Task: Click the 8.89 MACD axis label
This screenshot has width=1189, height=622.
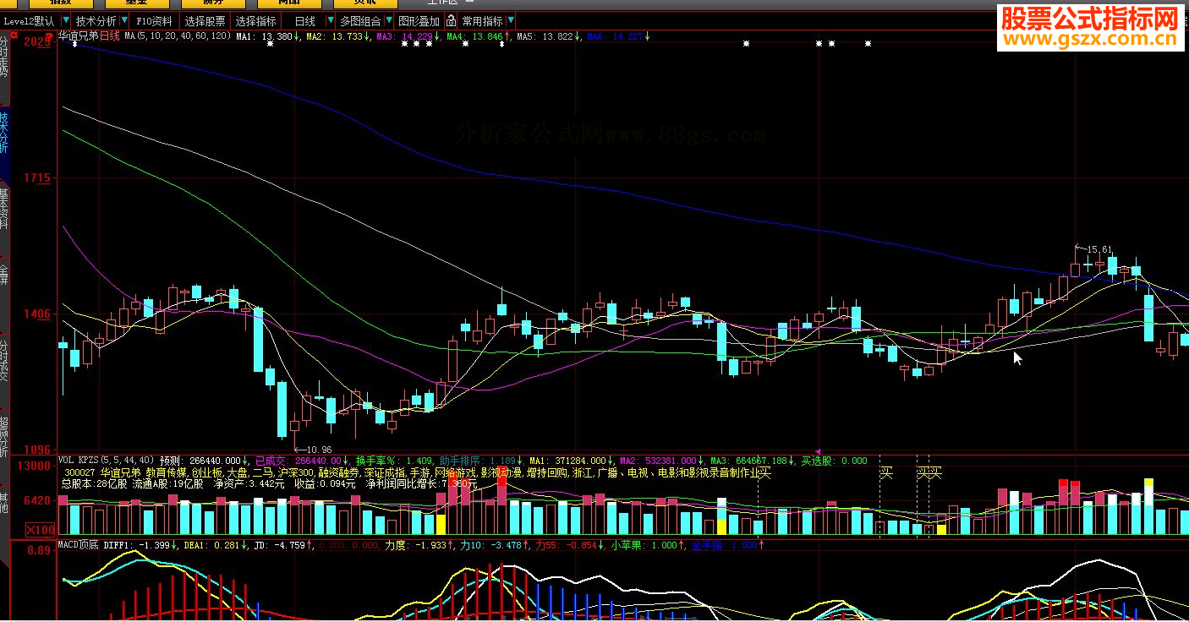Action: (x=39, y=551)
